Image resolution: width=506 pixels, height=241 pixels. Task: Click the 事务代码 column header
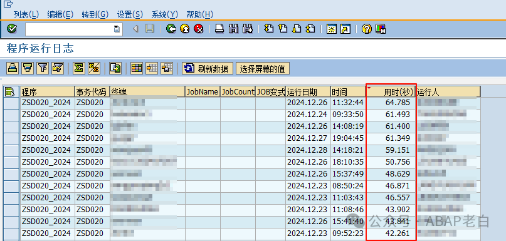(x=92, y=92)
